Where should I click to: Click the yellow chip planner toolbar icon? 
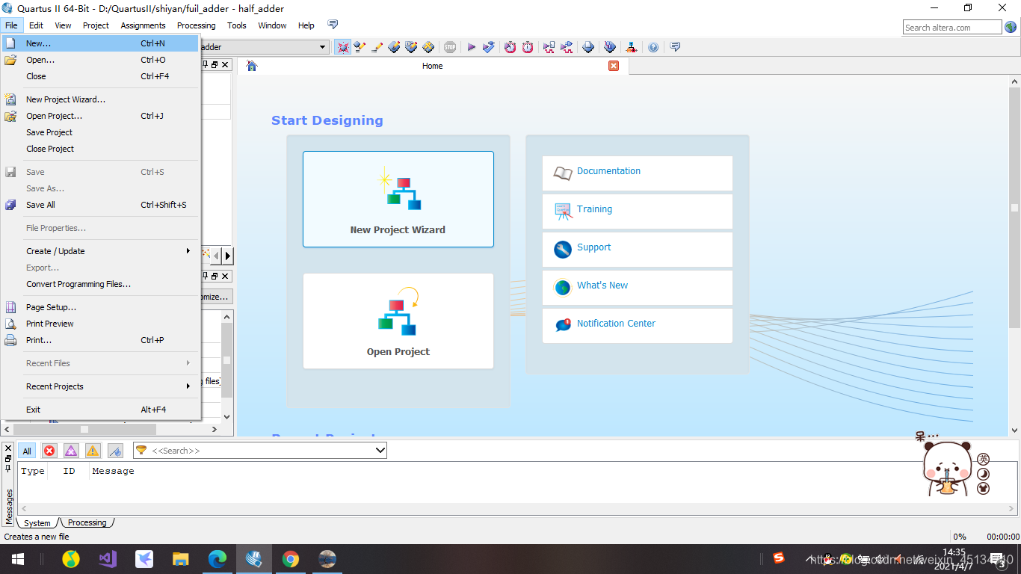(x=428, y=47)
